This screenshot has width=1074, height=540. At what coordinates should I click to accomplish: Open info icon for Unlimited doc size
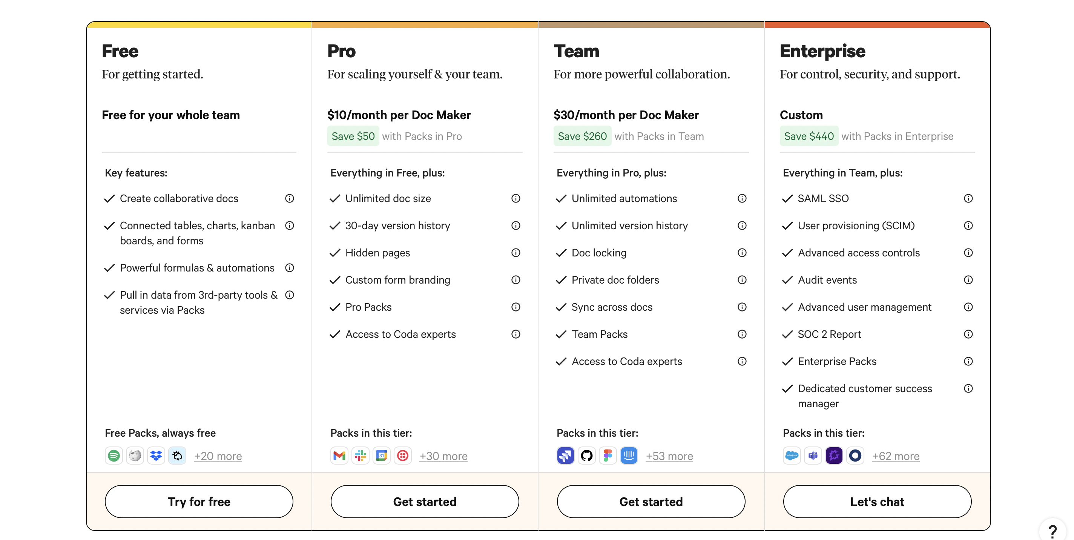(x=516, y=198)
